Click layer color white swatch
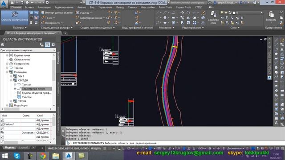This screenshot has height=160, width=285. (x=234, y=13)
